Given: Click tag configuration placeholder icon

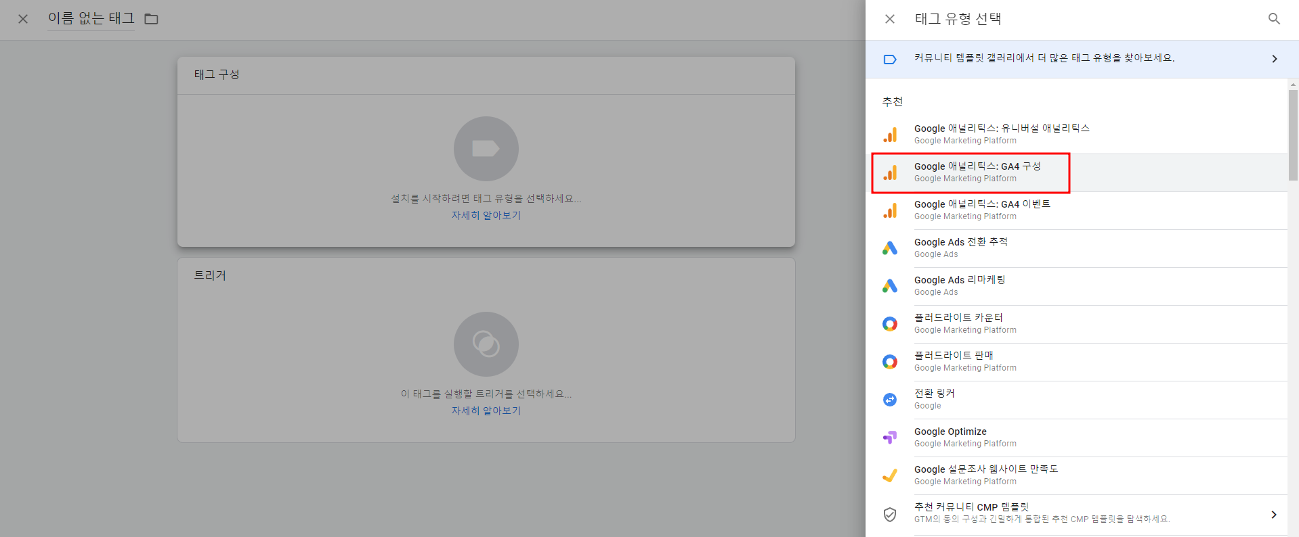Looking at the screenshot, I should coord(486,149).
